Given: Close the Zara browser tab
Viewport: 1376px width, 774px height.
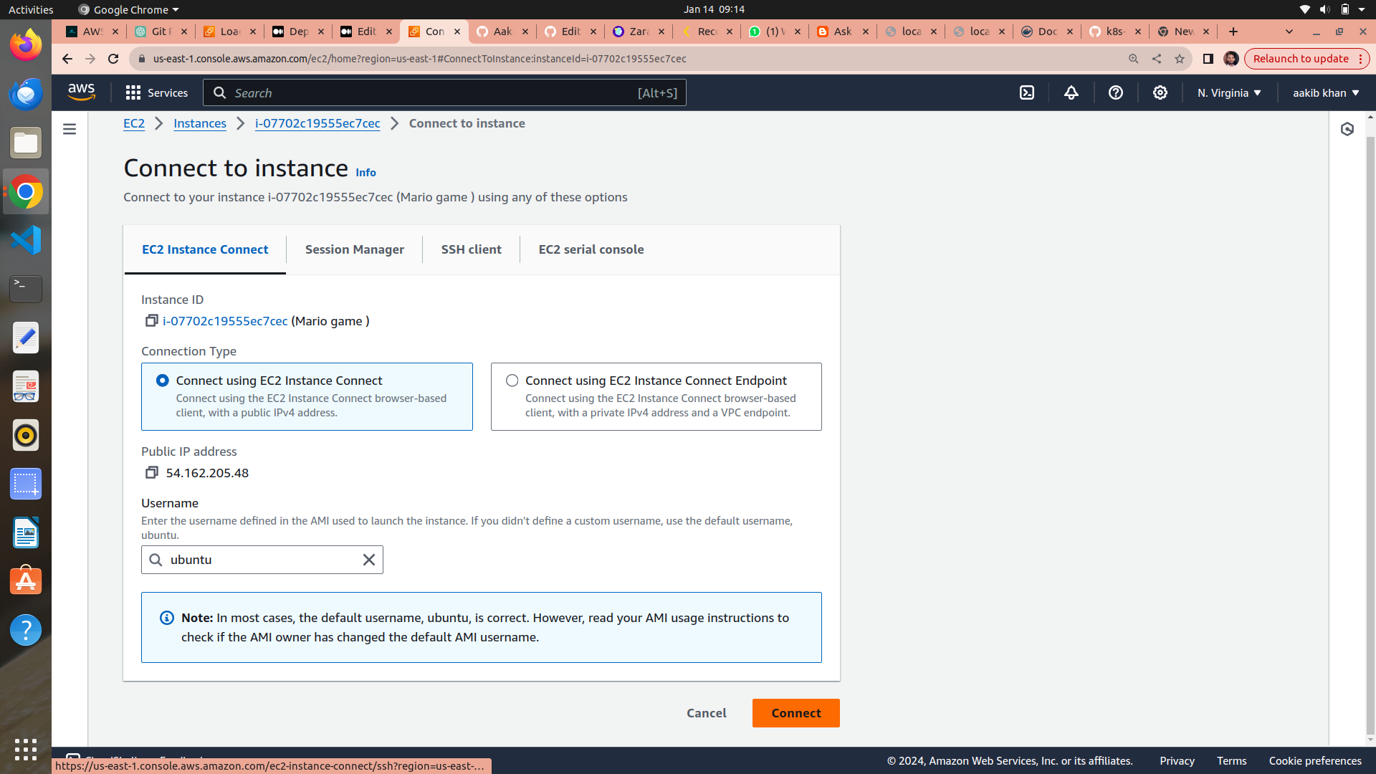Looking at the screenshot, I should click(x=661, y=32).
